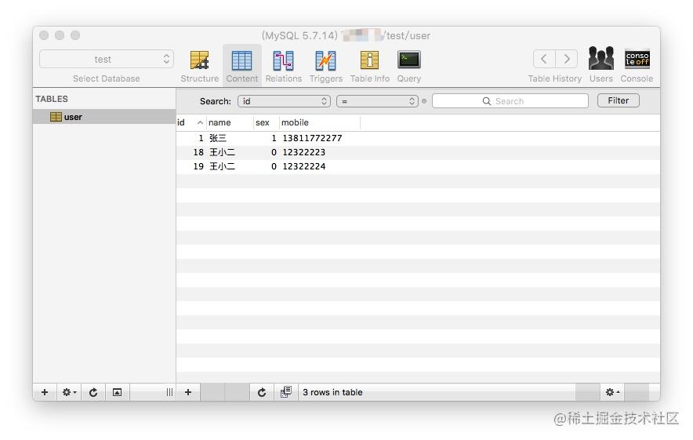This screenshot has width=693, height=440.
Task: Open the Query editor view
Action: [x=408, y=66]
